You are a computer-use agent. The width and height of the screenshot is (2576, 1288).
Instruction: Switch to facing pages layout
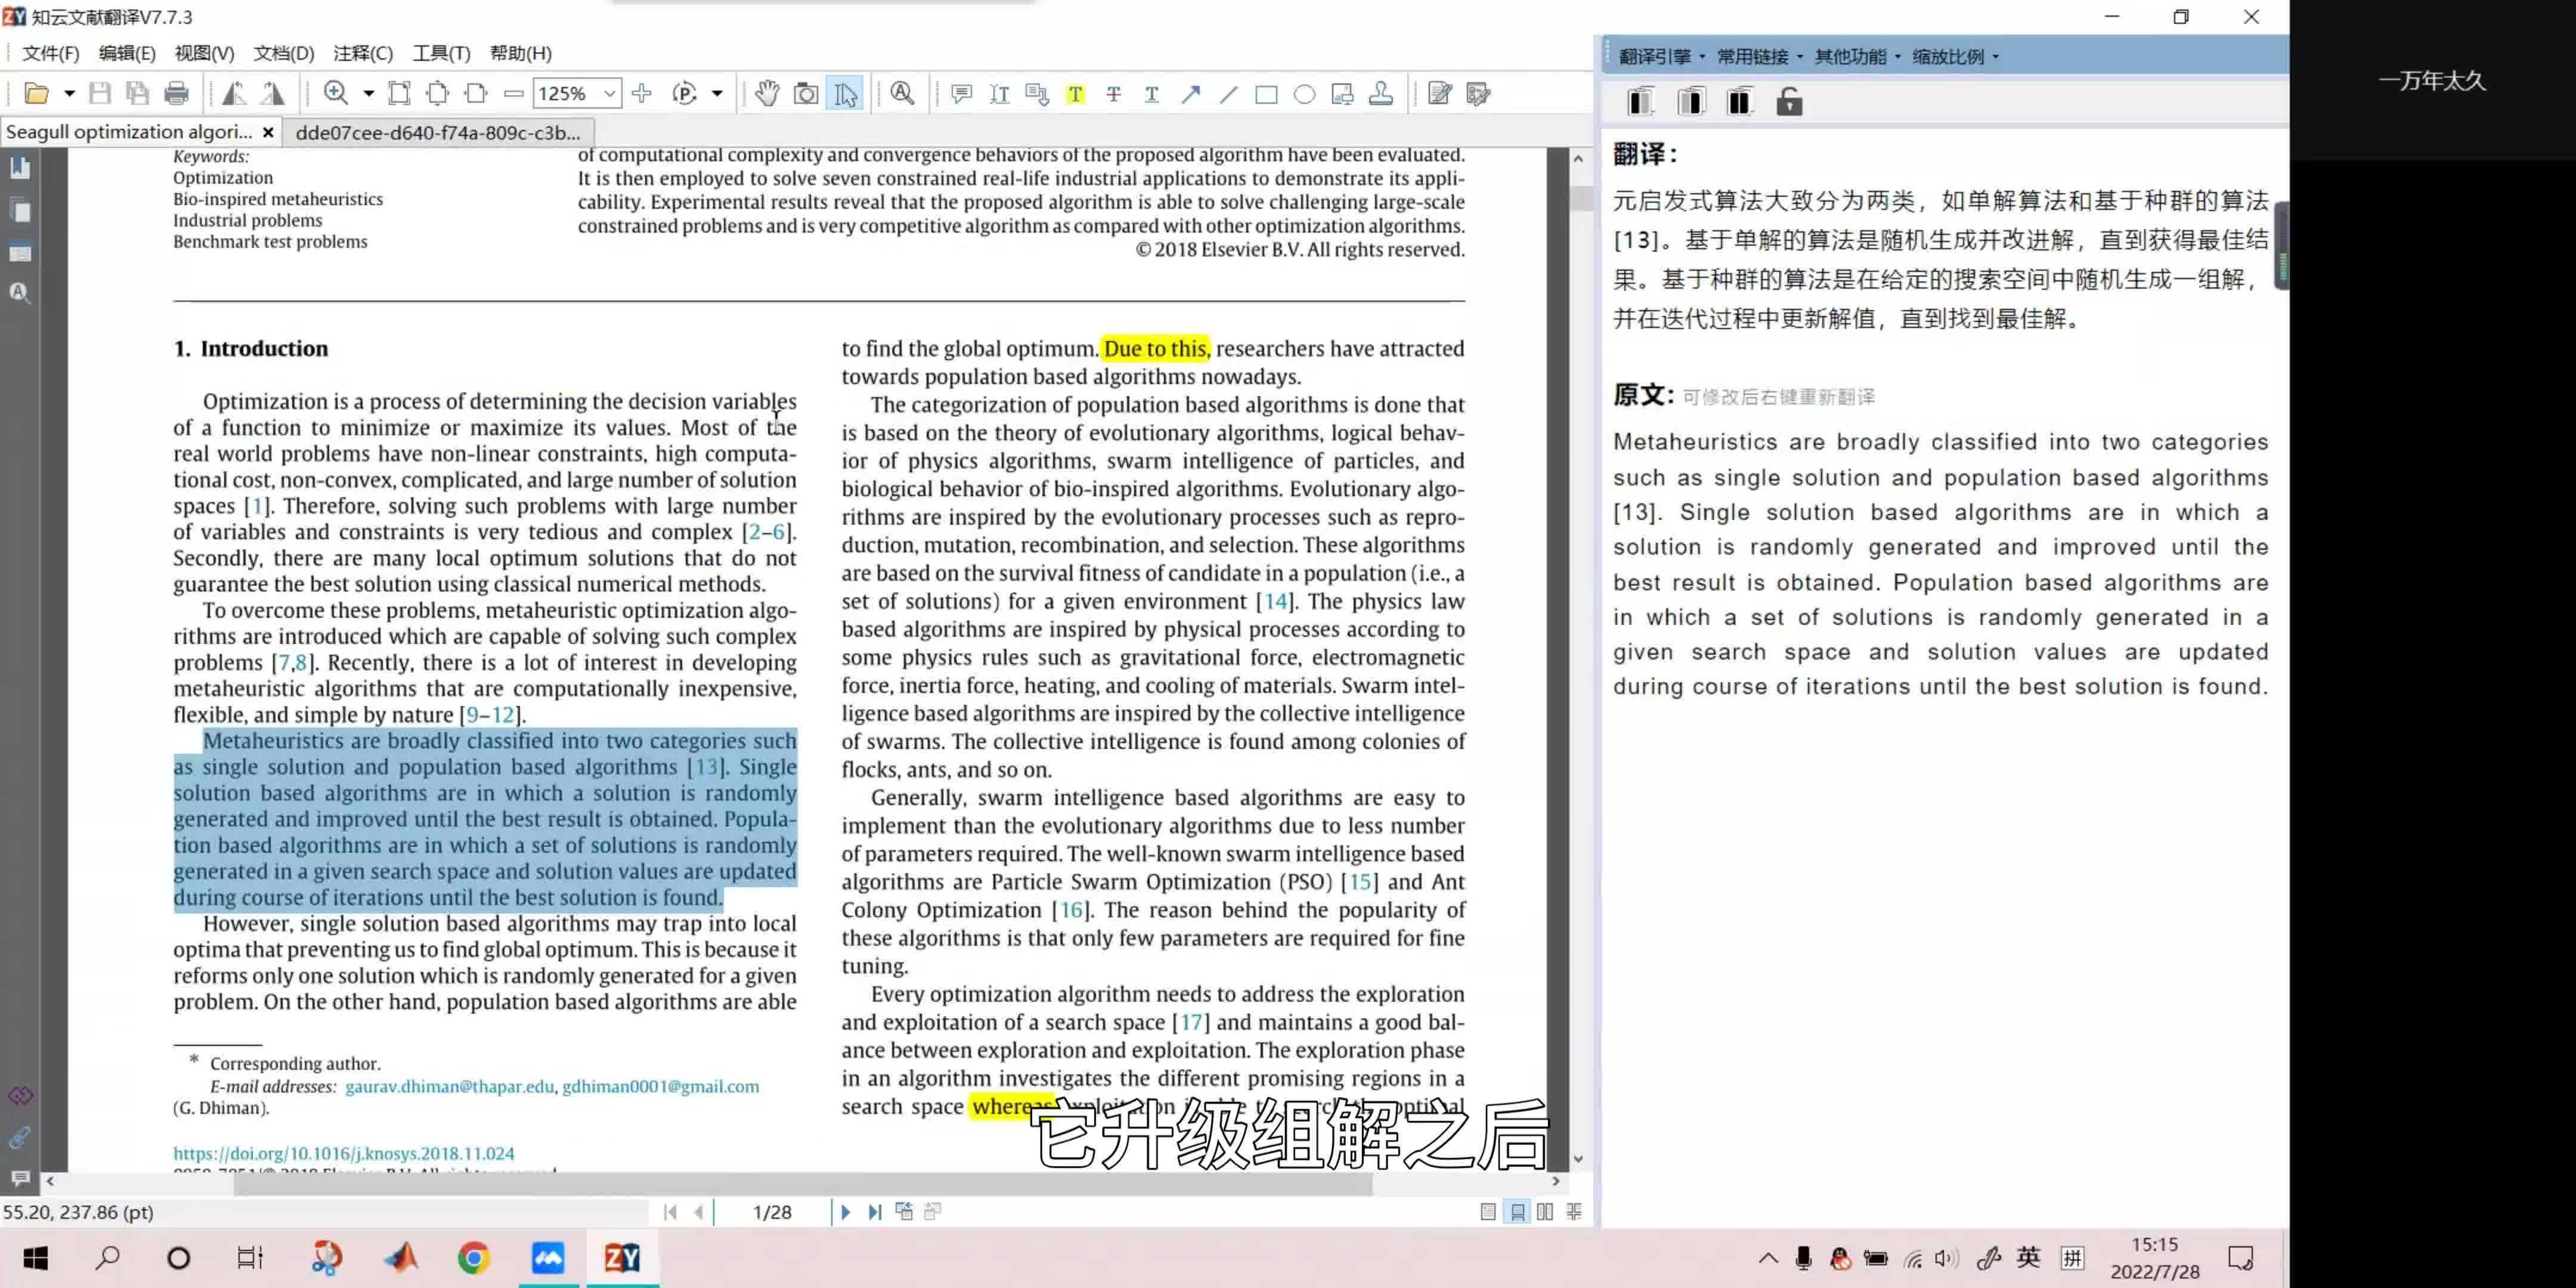[x=1545, y=1212]
